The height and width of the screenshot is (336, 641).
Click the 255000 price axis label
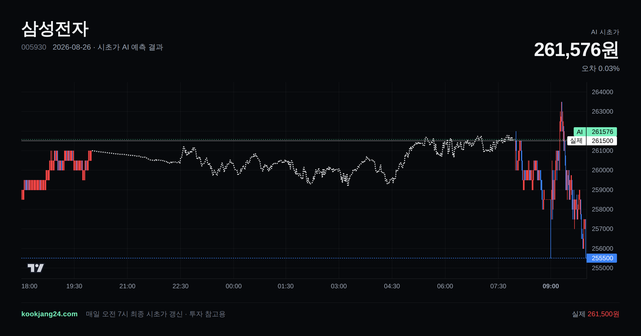(603, 268)
